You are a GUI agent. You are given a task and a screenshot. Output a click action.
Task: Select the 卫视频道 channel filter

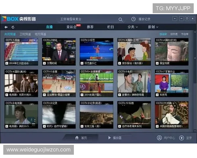(25, 34)
